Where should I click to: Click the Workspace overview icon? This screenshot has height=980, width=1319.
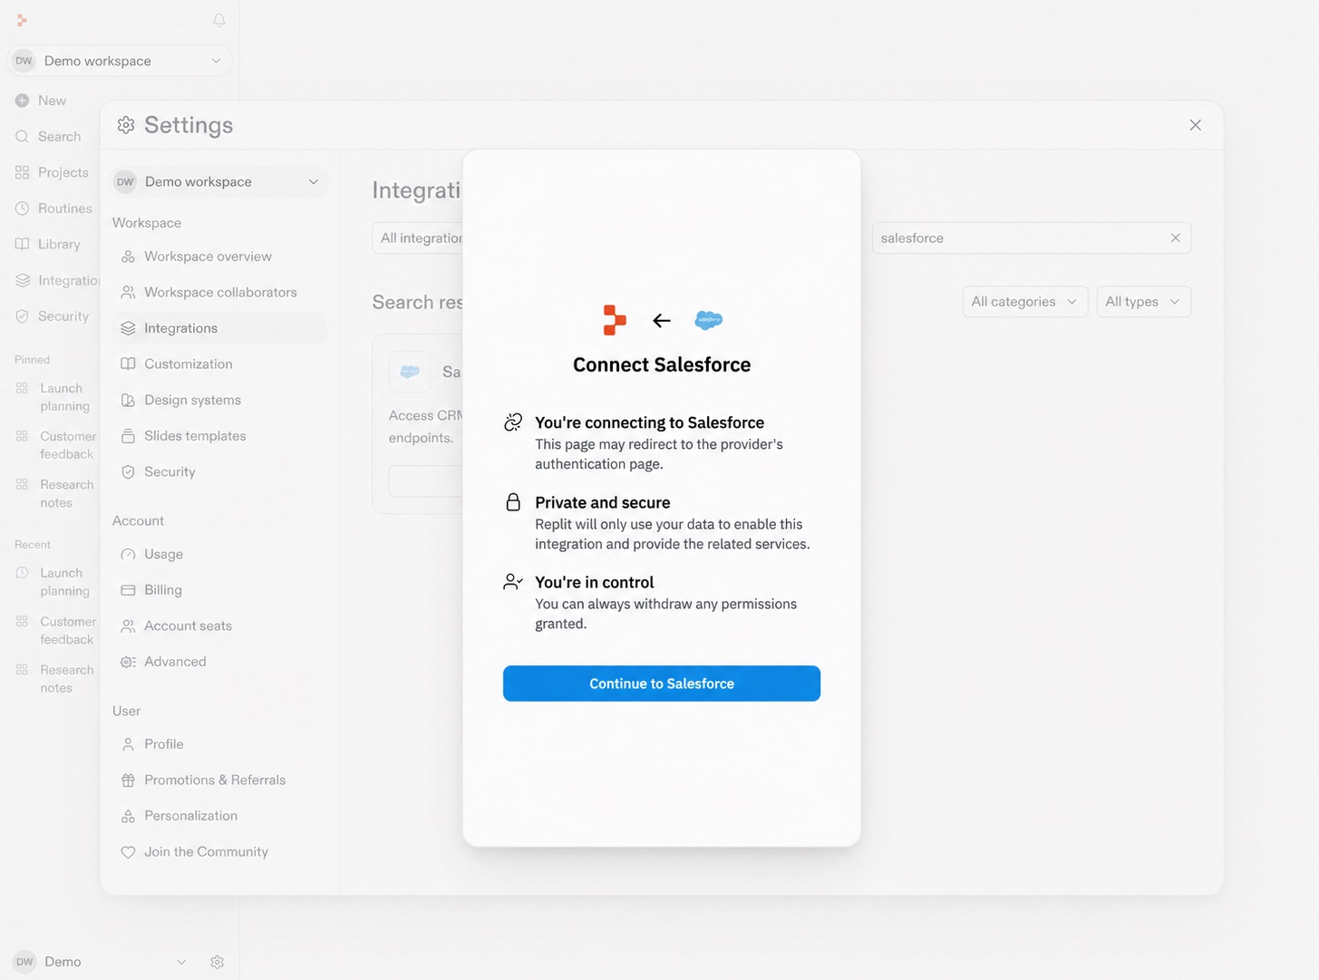click(x=128, y=257)
